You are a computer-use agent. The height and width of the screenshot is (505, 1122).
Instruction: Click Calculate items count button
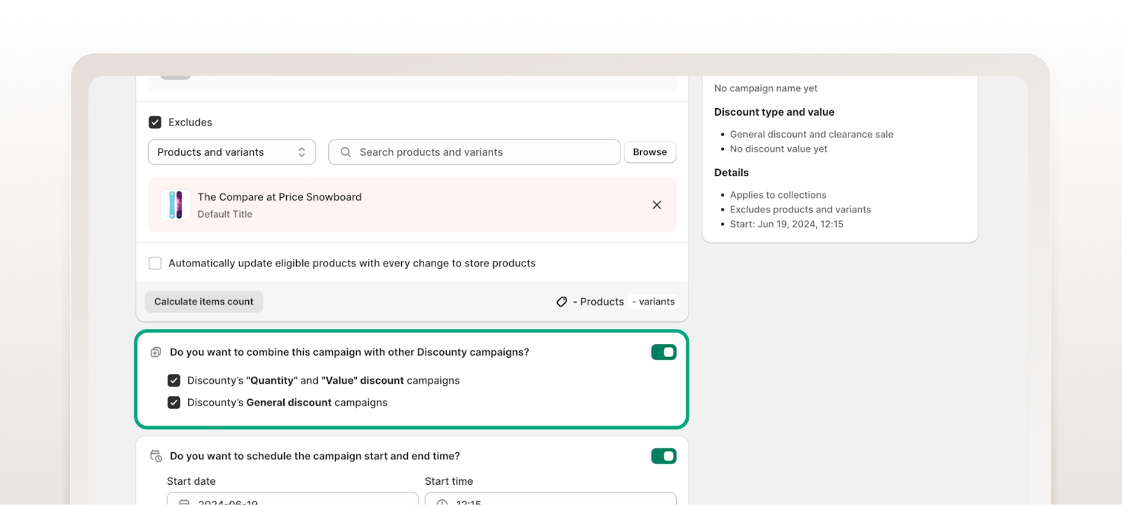coord(204,302)
